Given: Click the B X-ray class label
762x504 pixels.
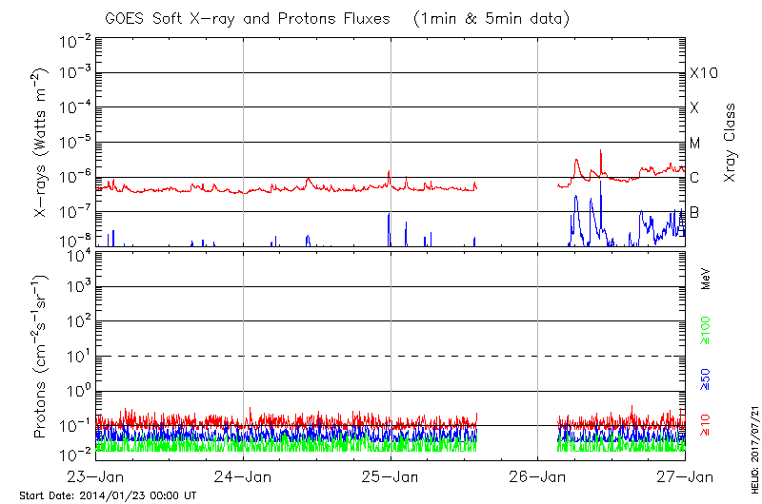Looking at the screenshot, I should [x=694, y=212].
